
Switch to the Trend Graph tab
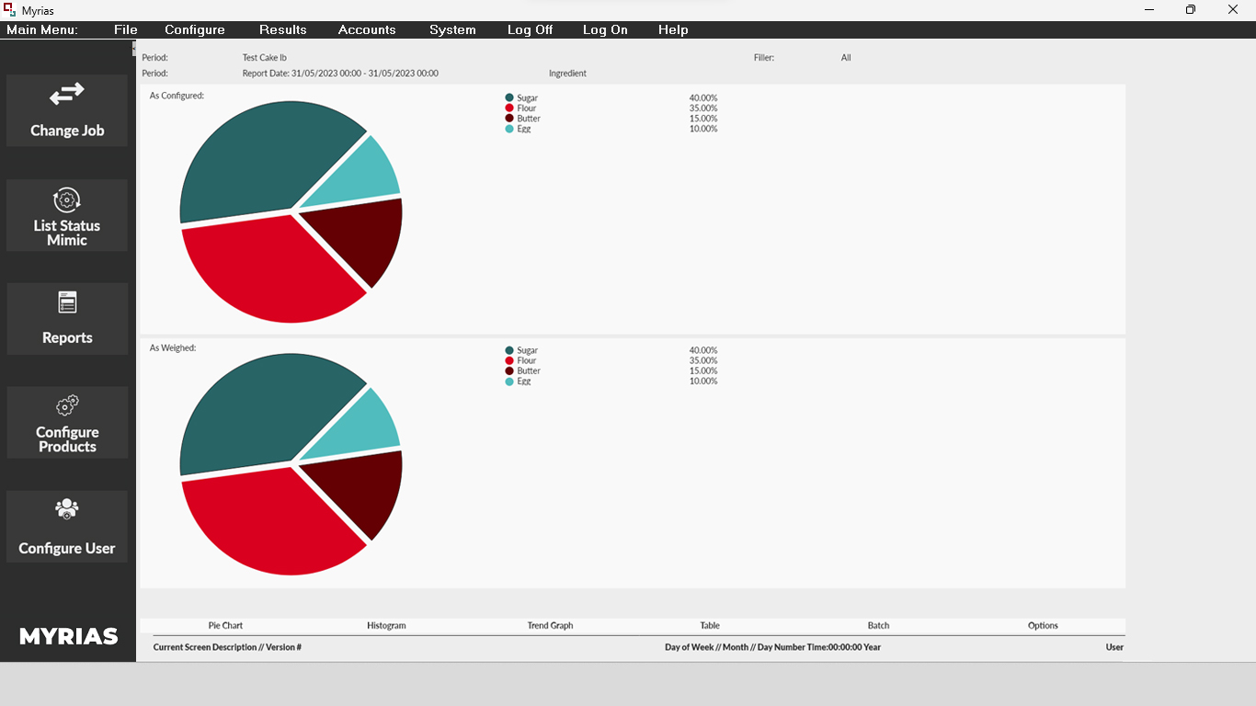550,625
